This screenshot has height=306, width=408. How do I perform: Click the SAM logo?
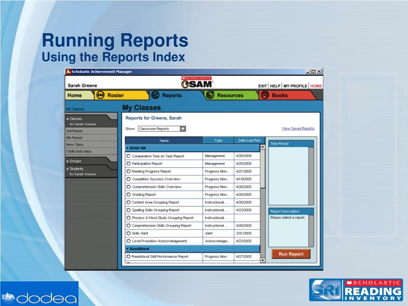197,82
